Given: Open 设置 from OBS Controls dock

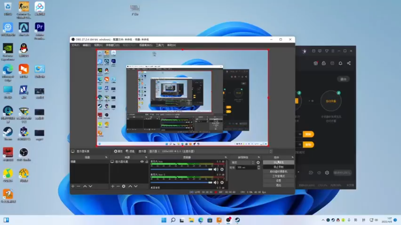Looking at the screenshot, I should (x=279, y=180).
